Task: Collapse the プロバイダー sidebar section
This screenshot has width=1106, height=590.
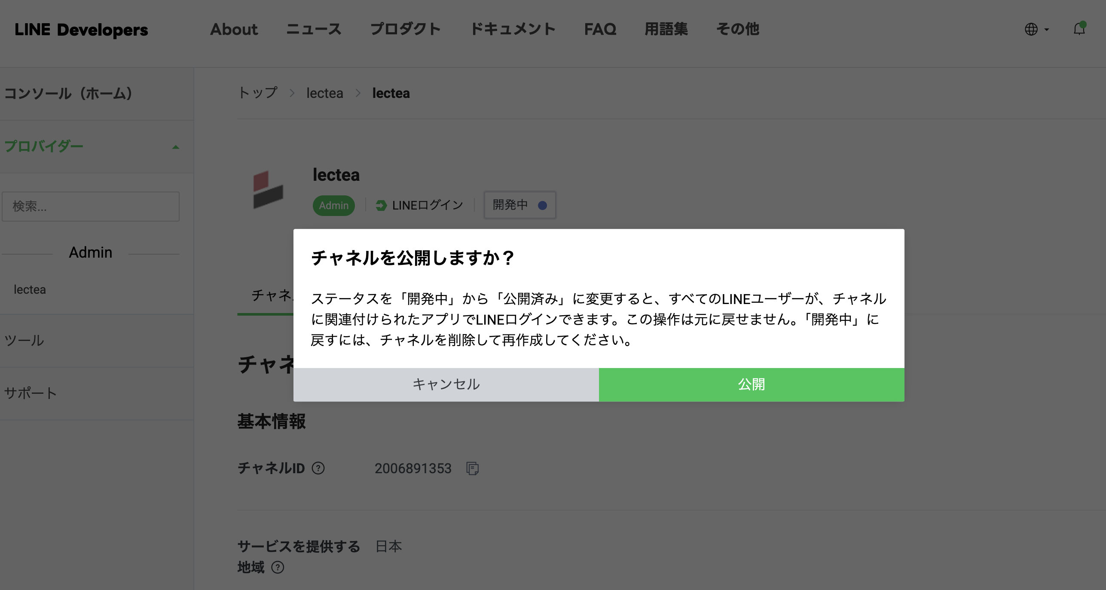Action: tap(175, 146)
